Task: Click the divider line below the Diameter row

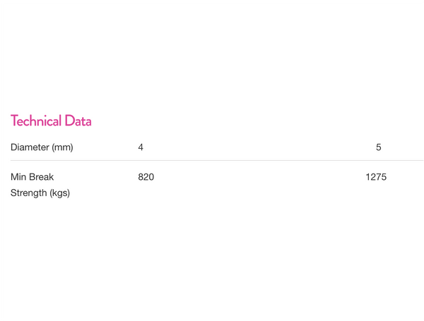Action: pos(212,161)
